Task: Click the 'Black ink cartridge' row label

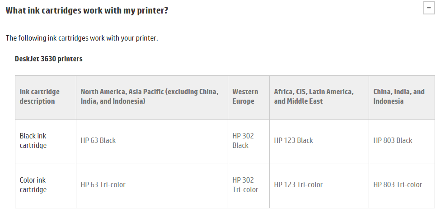Action: click(33, 141)
